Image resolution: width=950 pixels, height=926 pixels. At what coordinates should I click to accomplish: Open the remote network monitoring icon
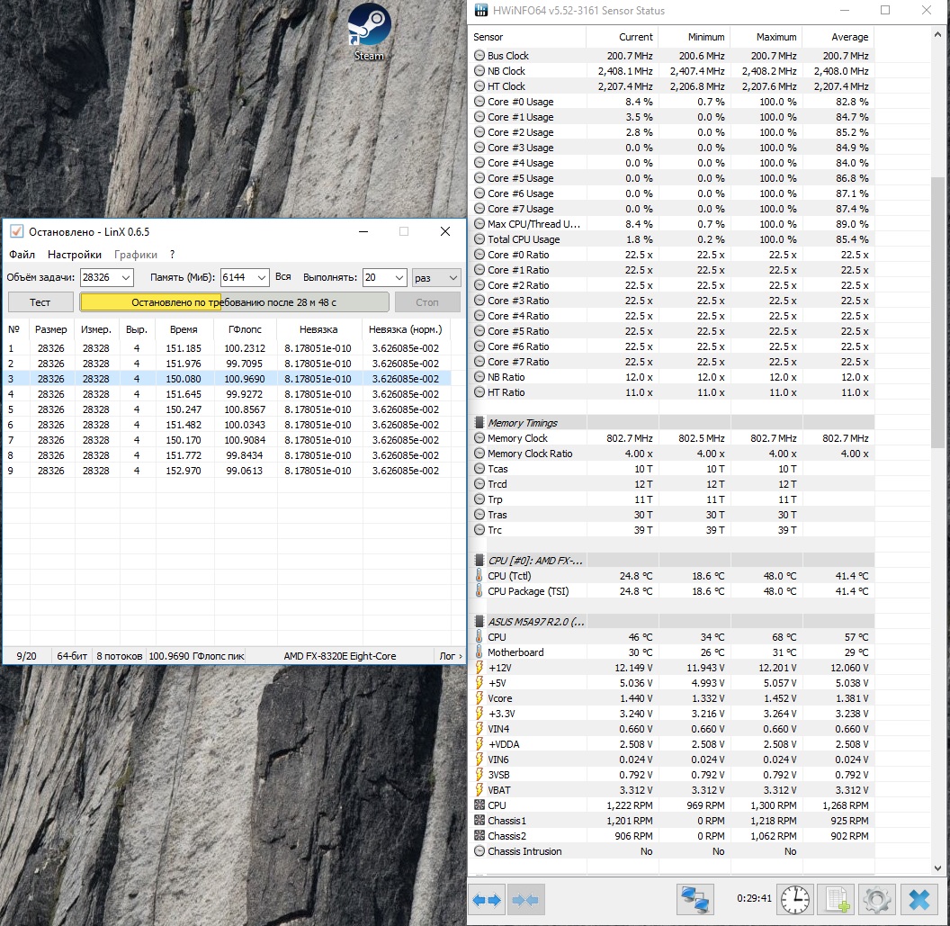pyautogui.click(x=695, y=899)
